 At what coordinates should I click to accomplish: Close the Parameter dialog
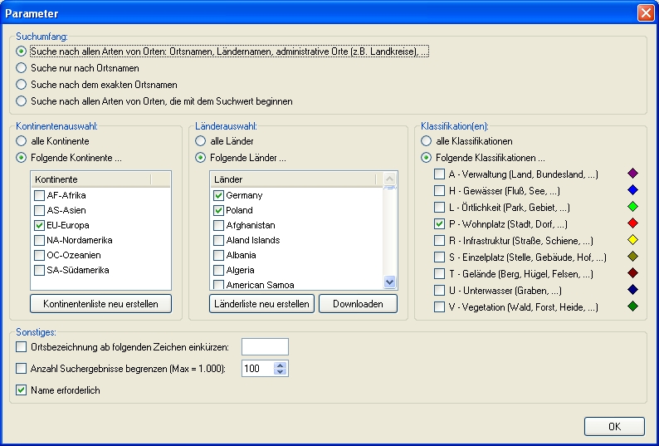(646, 13)
